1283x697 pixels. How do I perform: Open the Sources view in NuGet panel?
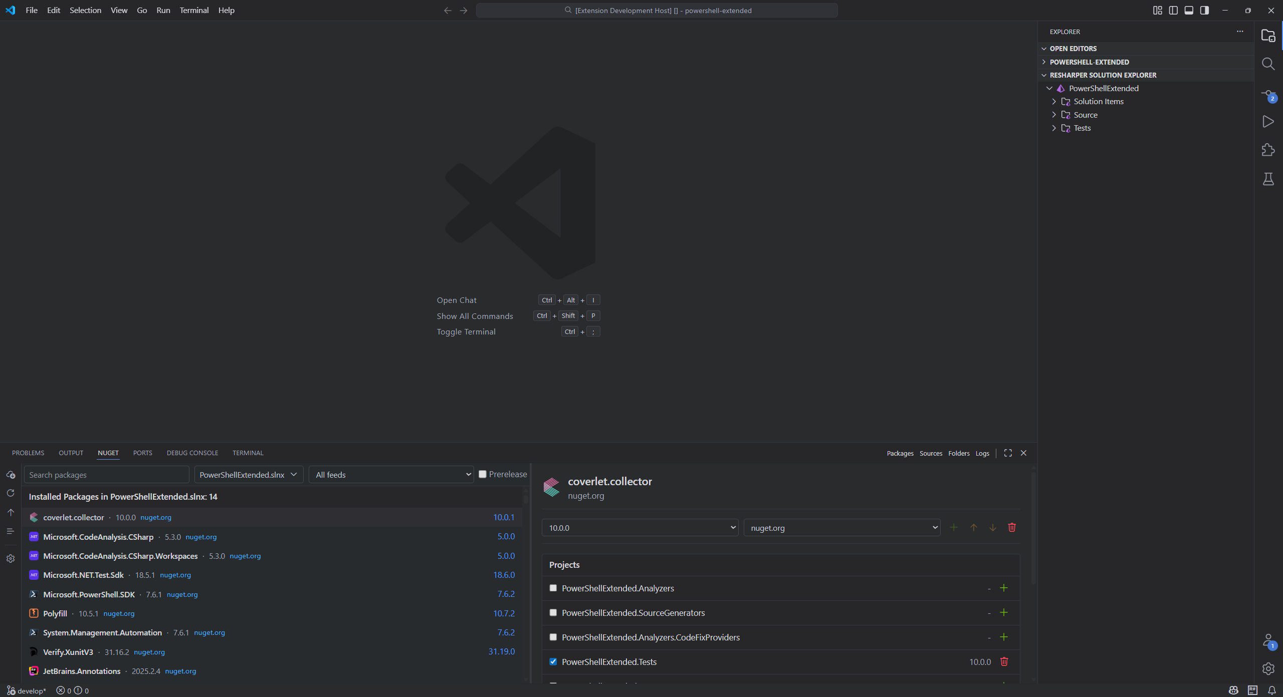point(931,453)
